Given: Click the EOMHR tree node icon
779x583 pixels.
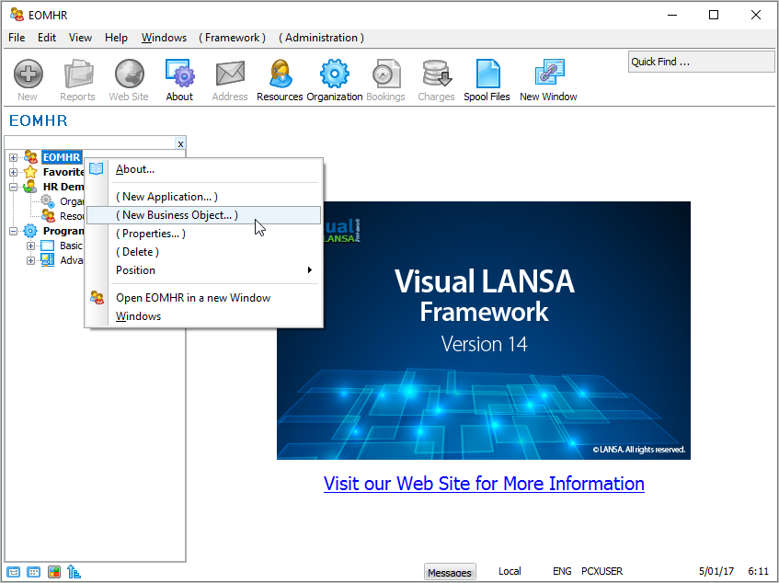Looking at the screenshot, I should [x=30, y=157].
